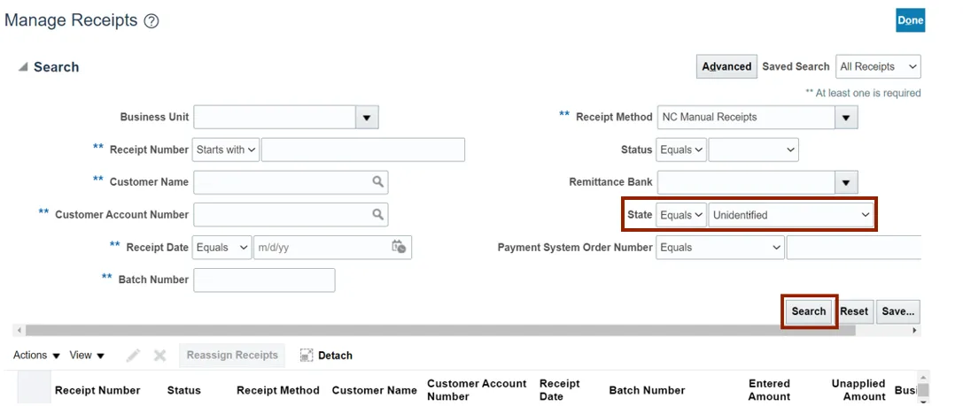Open the Receipt Date calendar picker

399,247
